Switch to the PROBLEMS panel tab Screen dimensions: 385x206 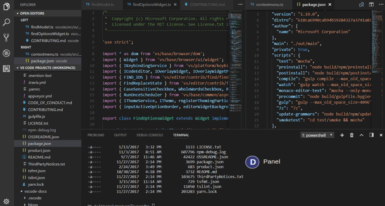[x=96, y=135]
